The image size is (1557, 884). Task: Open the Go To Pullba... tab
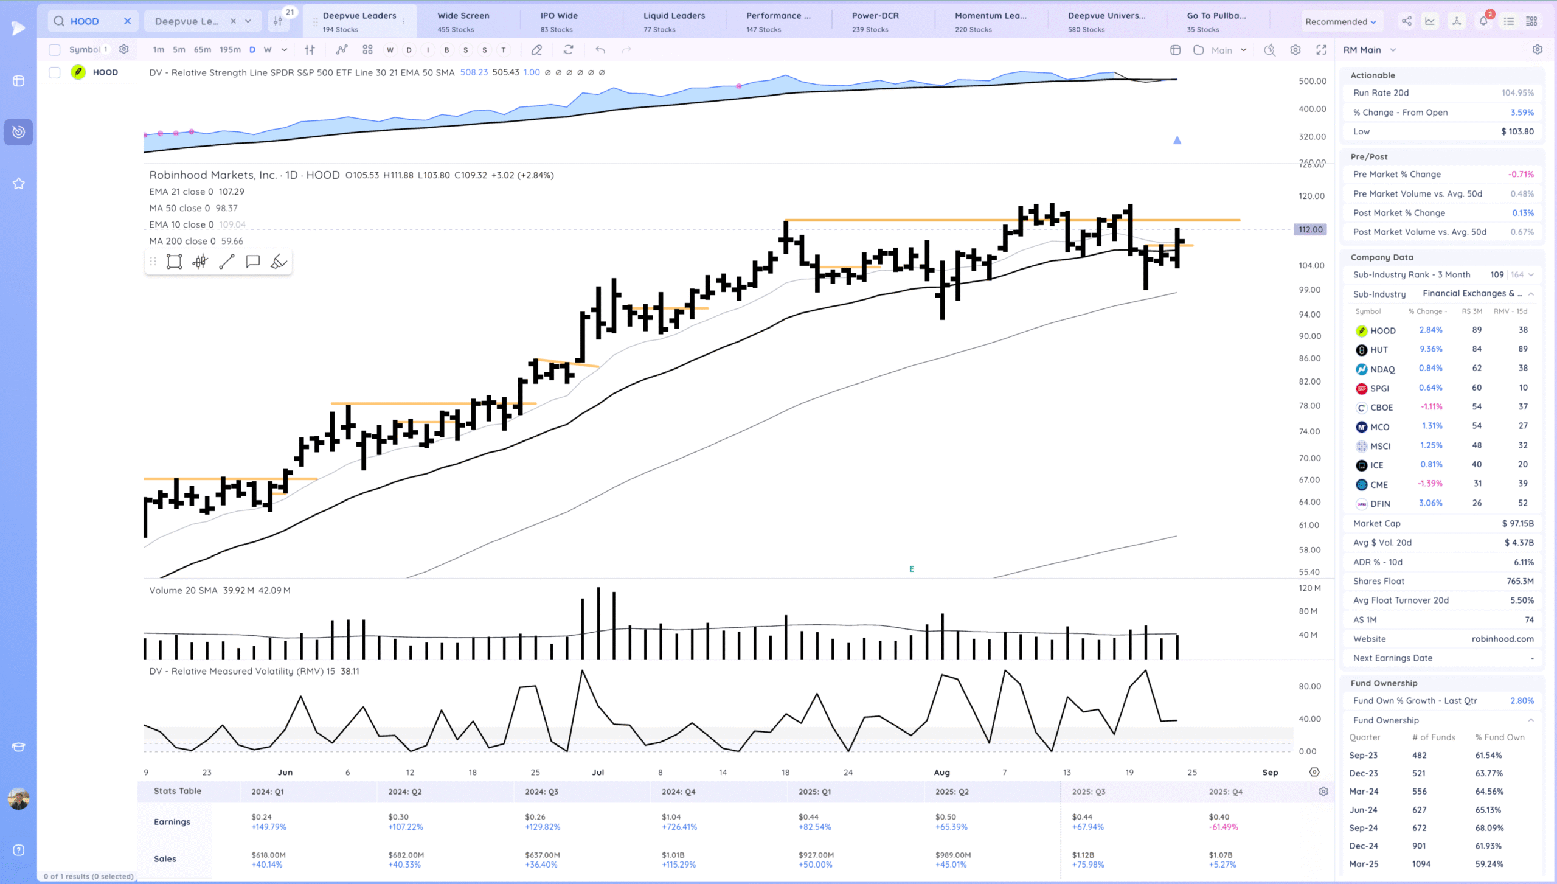pyautogui.click(x=1216, y=21)
